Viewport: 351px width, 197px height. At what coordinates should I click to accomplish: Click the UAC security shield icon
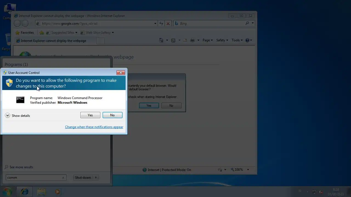(9, 83)
